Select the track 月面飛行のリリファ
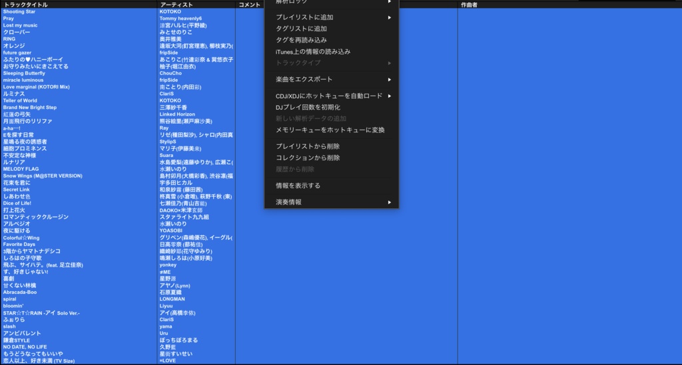This screenshot has width=682, height=365. (x=27, y=121)
